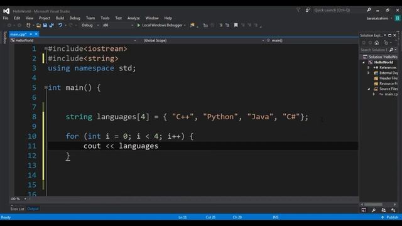Viewport: 402px width, 226px height.
Task: Click the Col 26 status bar entry
Action: [x=210, y=217]
